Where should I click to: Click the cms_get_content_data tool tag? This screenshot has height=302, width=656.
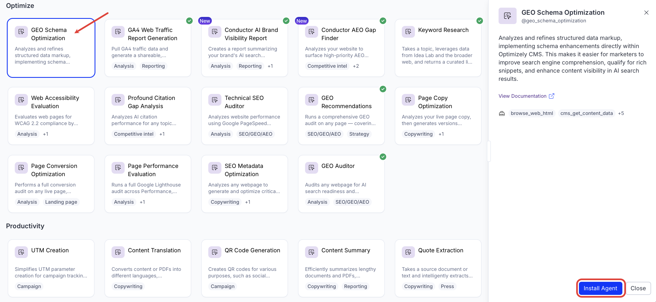(587, 113)
